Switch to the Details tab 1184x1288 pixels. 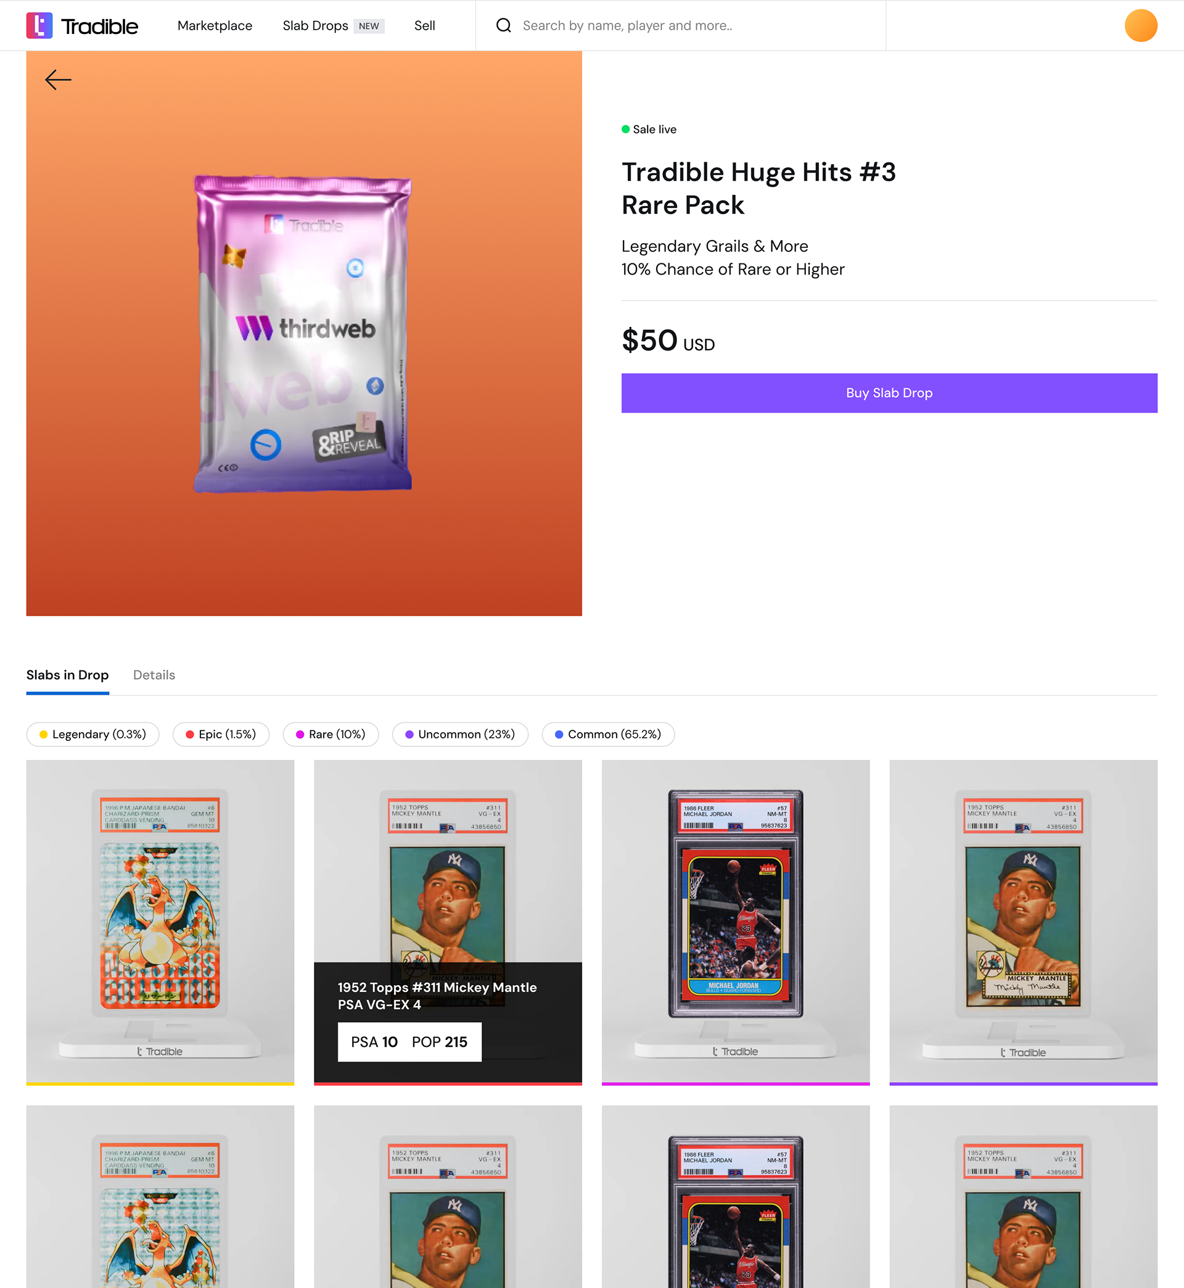154,675
